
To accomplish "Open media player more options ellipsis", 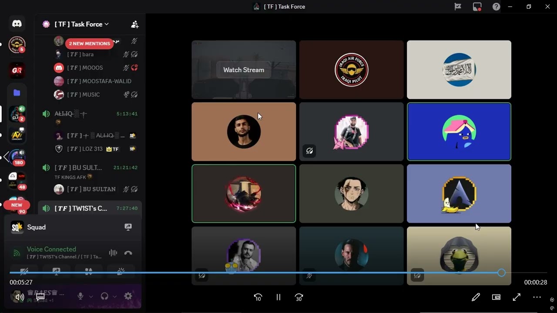I will 537,297.
